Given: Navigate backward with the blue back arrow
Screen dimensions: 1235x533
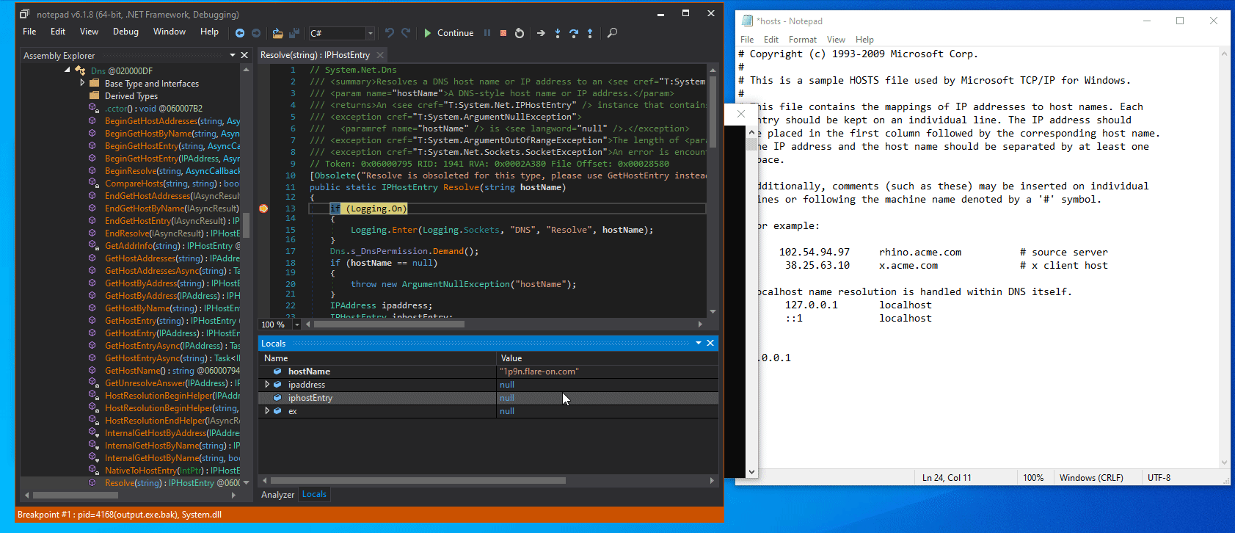Looking at the screenshot, I should point(240,33).
